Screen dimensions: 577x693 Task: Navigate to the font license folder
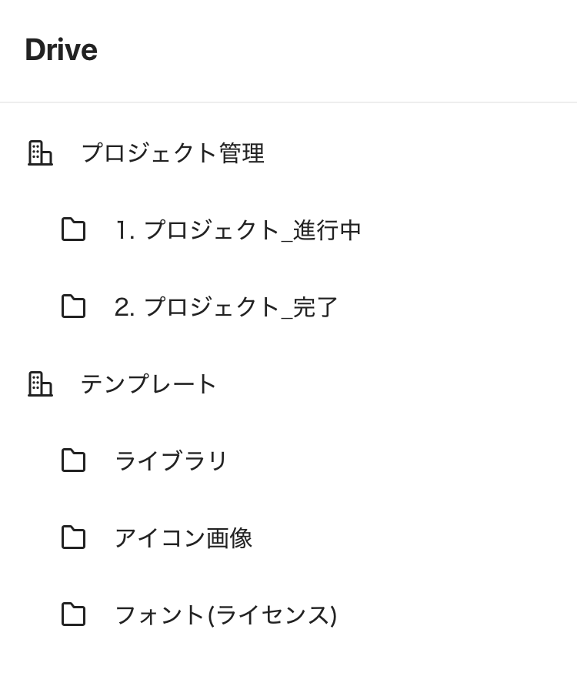coord(225,614)
